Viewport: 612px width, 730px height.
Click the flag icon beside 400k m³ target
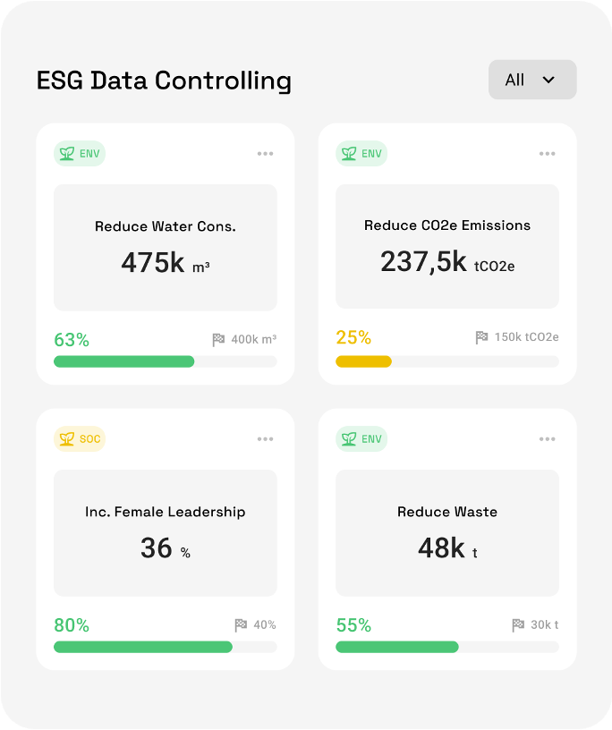click(x=218, y=340)
